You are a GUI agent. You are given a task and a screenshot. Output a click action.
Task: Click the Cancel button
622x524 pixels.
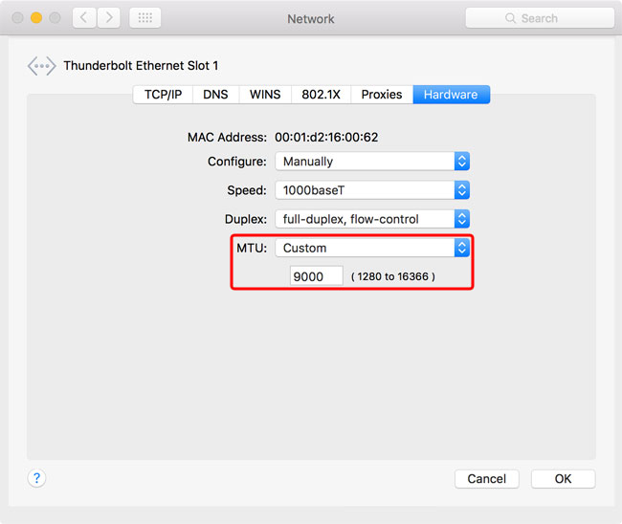[x=486, y=478]
